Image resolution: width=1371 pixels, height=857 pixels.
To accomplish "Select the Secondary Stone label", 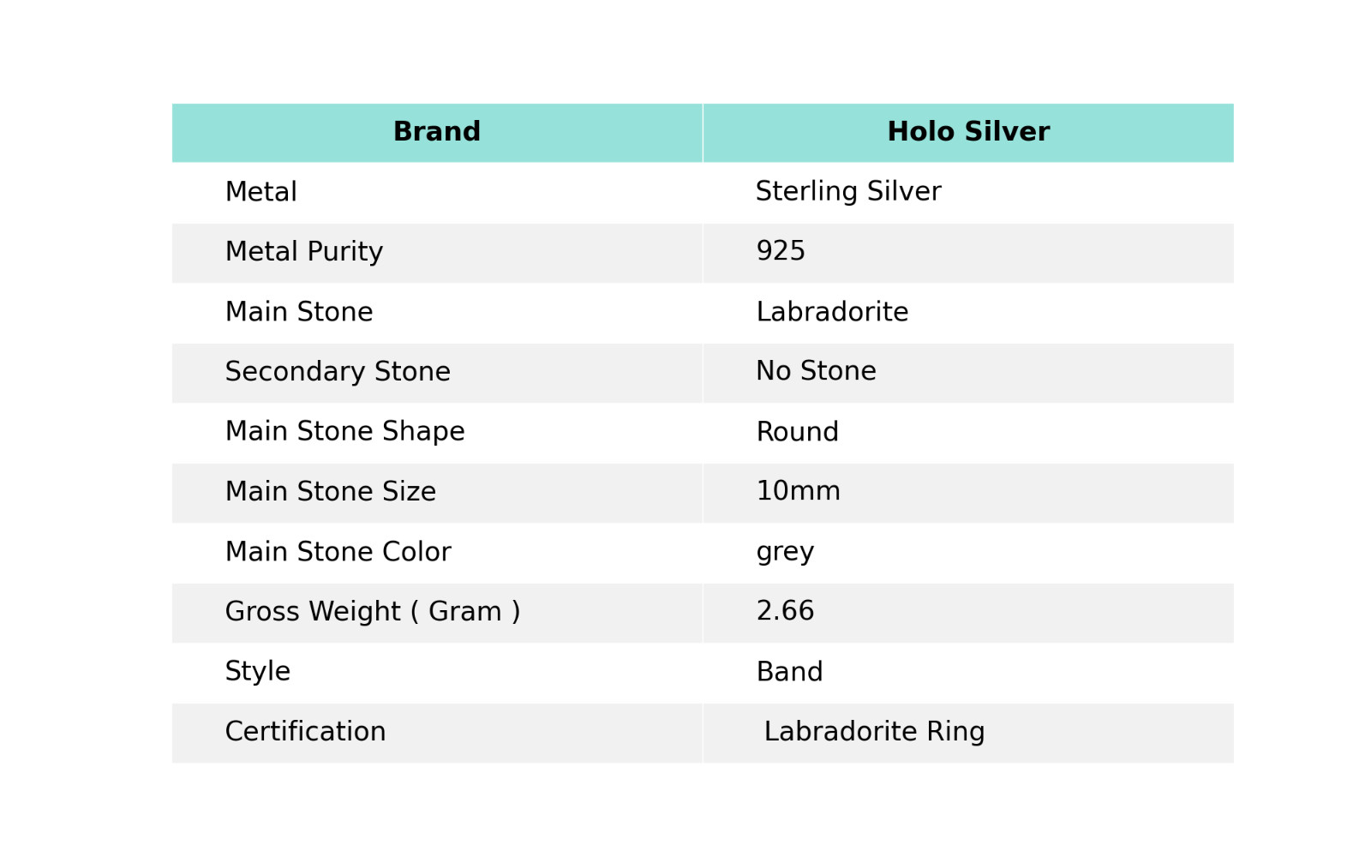I will coord(338,372).
